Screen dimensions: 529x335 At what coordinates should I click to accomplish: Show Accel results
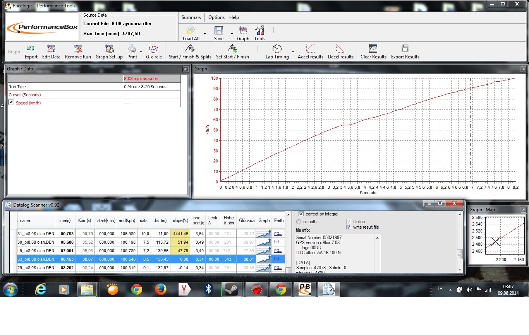click(310, 49)
